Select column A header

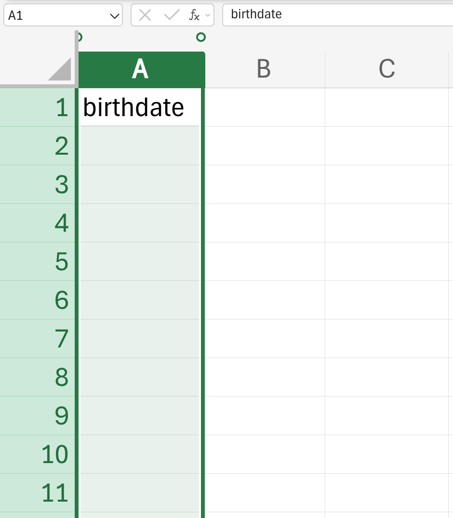coord(140,69)
